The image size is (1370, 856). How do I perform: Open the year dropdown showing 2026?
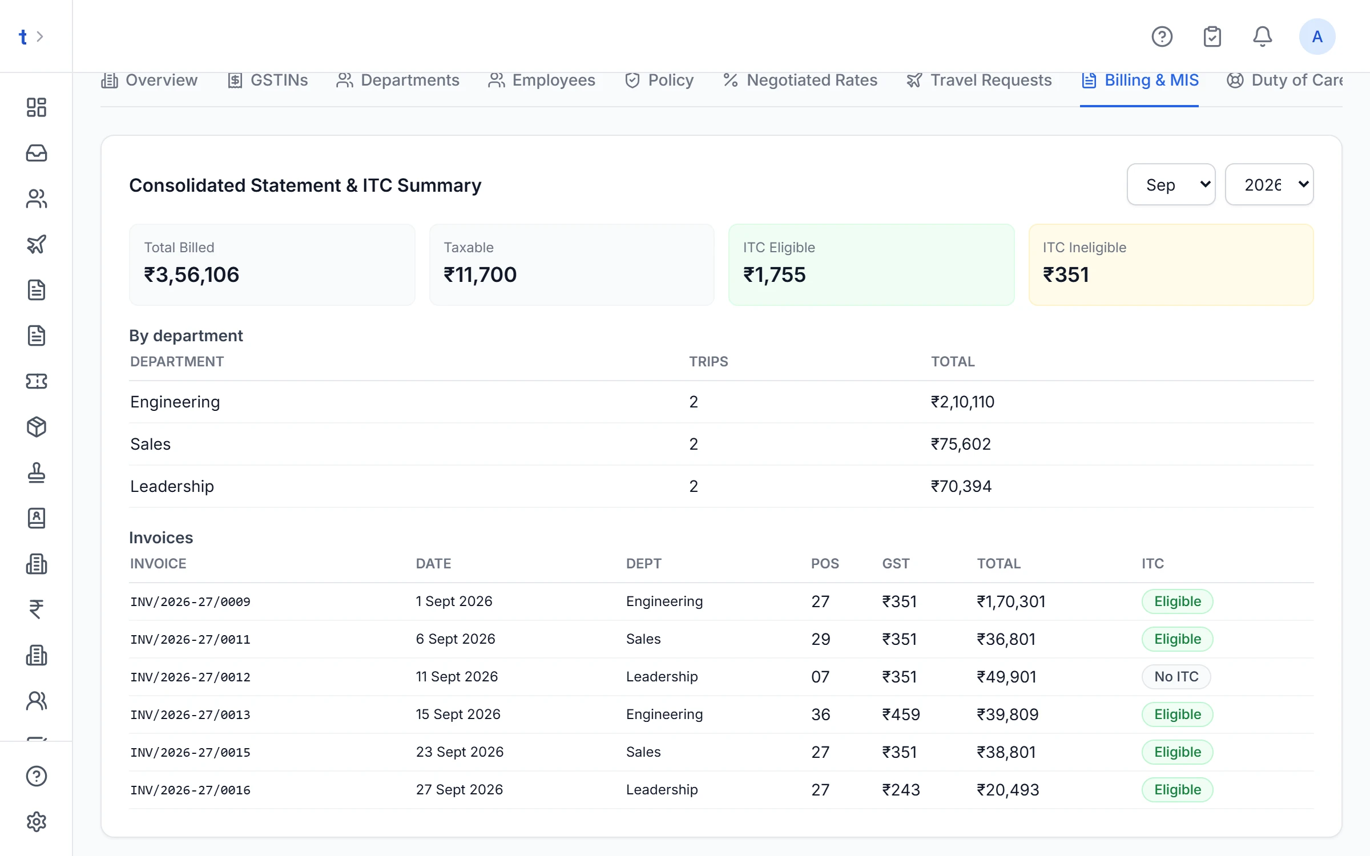tap(1269, 184)
